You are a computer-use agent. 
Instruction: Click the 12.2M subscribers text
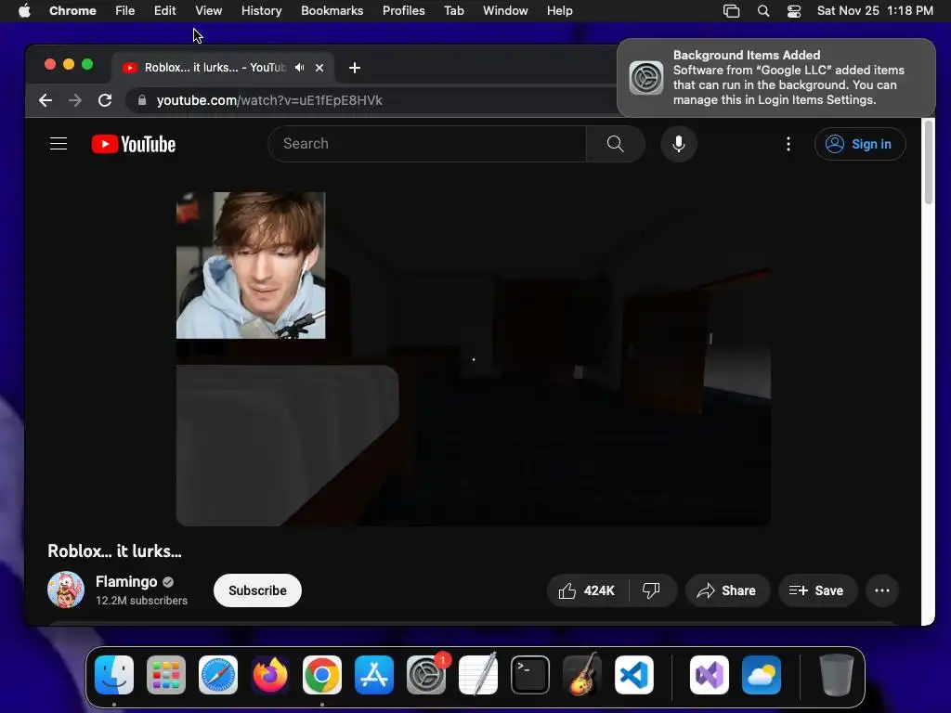click(141, 601)
